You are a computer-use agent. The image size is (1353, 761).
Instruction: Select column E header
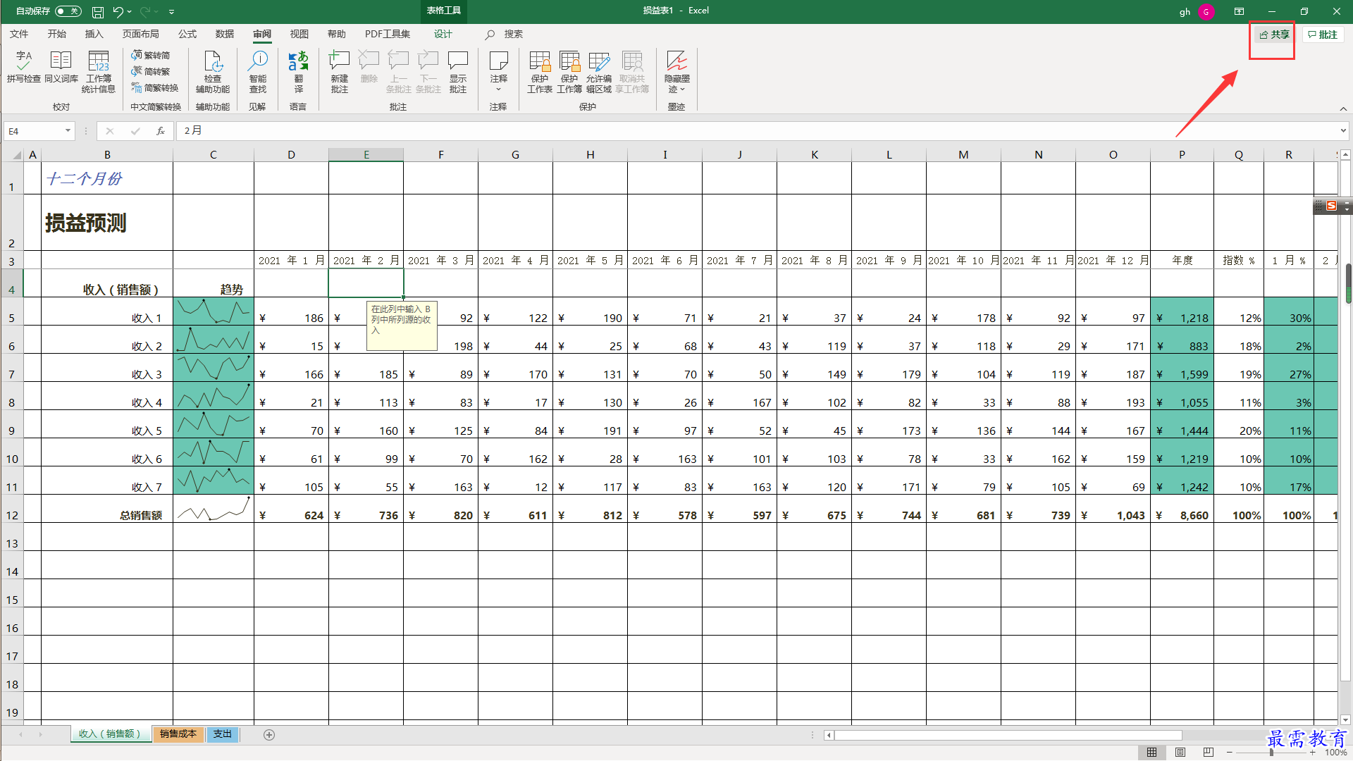tap(366, 154)
